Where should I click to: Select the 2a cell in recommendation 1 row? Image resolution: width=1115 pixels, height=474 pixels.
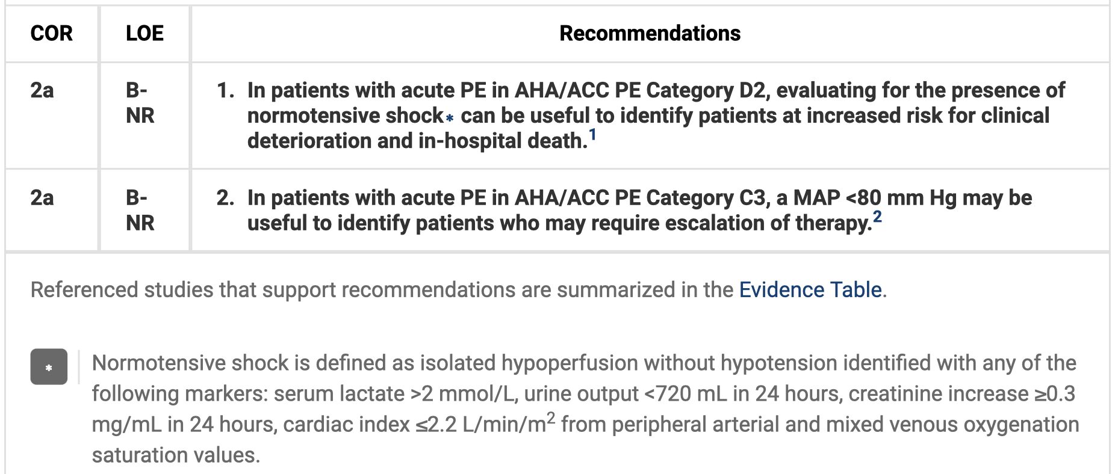(42, 91)
